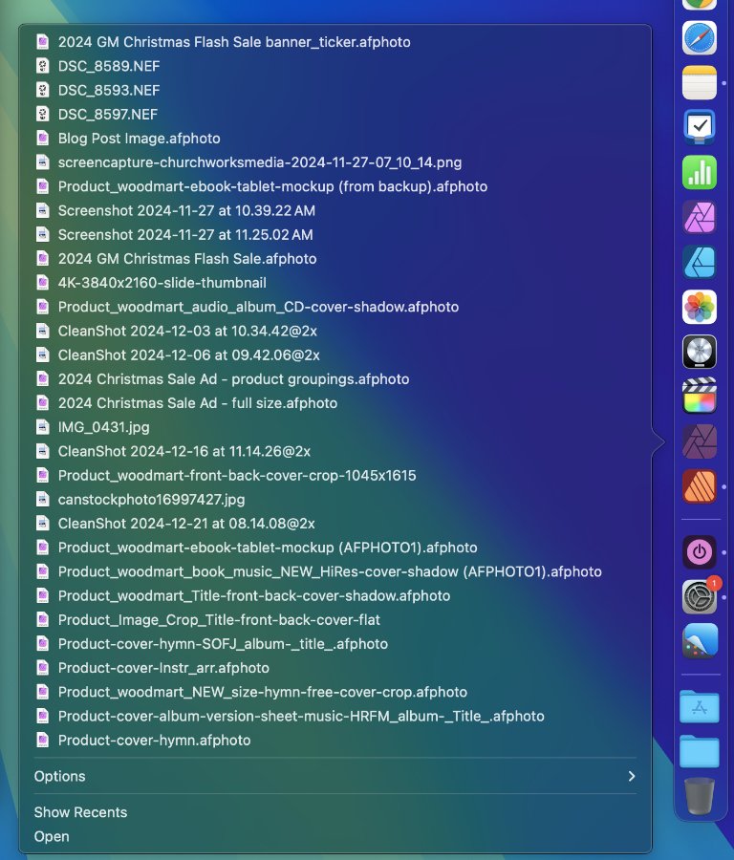
Task: Launch CleanShot X from the Dock
Action: [x=700, y=641]
